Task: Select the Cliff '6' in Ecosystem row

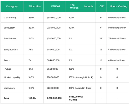Action: [x=101, y=28]
